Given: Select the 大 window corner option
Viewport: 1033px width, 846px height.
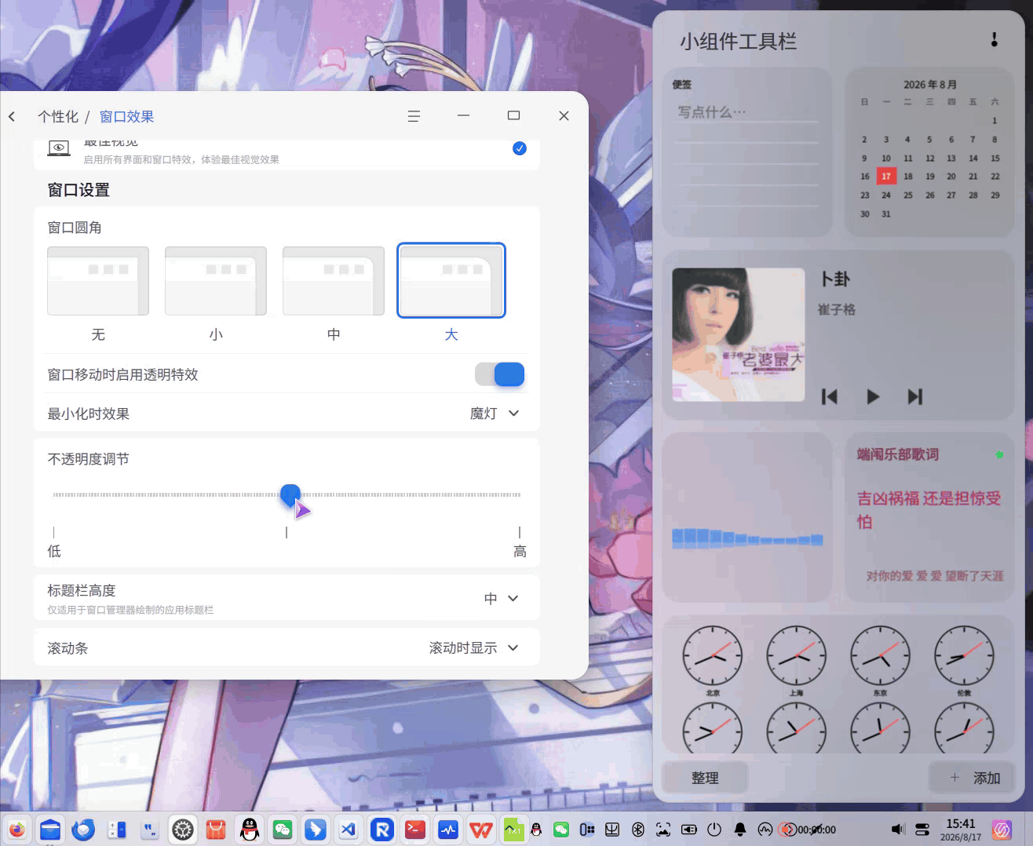Looking at the screenshot, I should [451, 281].
